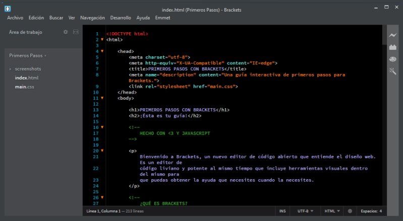Click line number 13 in the gutter

point(96,110)
